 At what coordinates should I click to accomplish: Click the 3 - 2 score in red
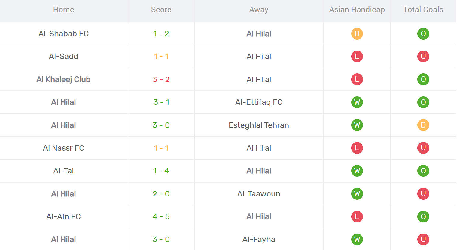pyautogui.click(x=161, y=79)
